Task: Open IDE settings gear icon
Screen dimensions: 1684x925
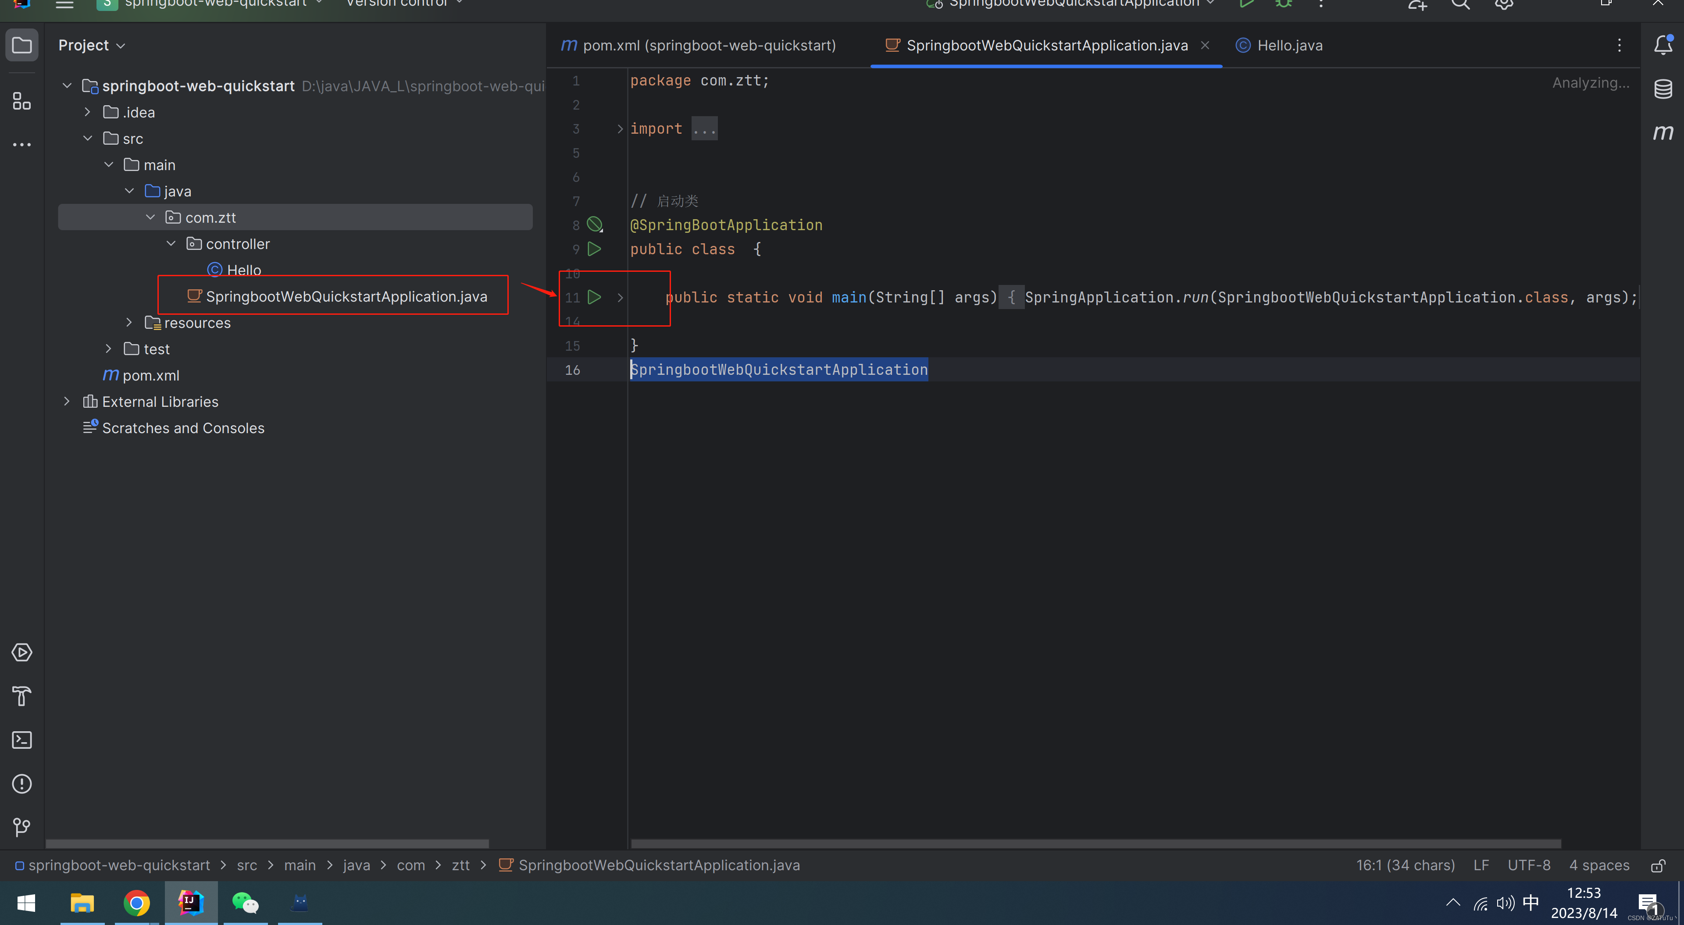Action: 1504,4
